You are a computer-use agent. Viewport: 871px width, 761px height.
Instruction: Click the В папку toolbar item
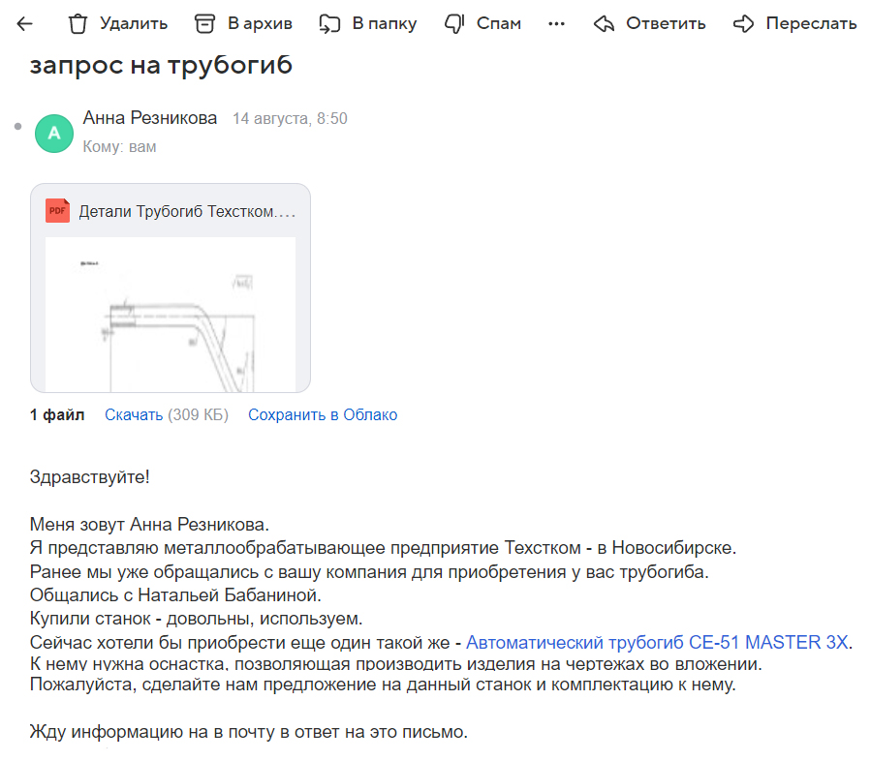pos(368,24)
